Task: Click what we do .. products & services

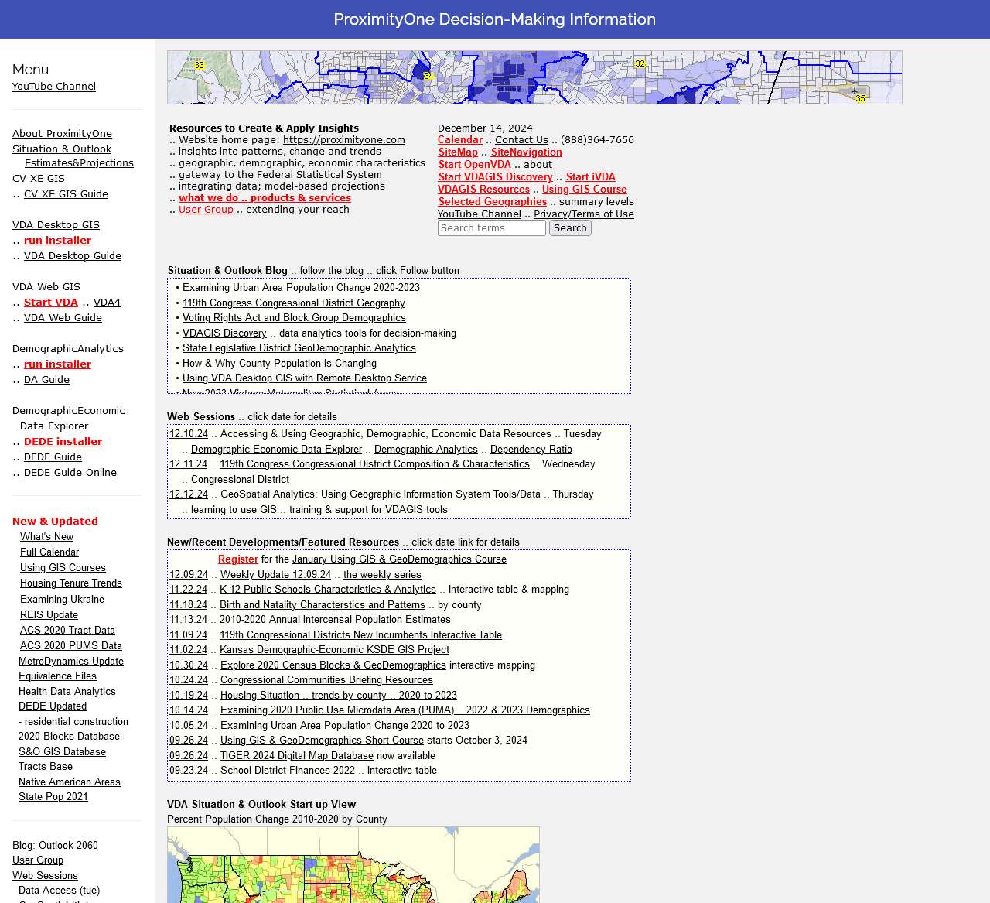Action: point(265,198)
